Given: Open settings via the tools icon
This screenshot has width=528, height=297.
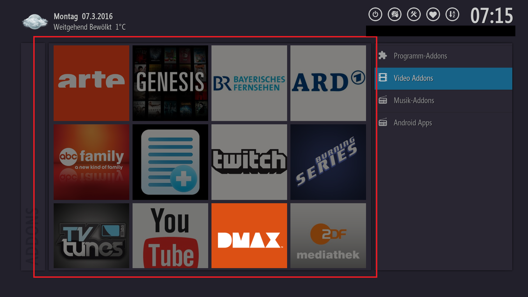Looking at the screenshot, I should click(414, 14).
